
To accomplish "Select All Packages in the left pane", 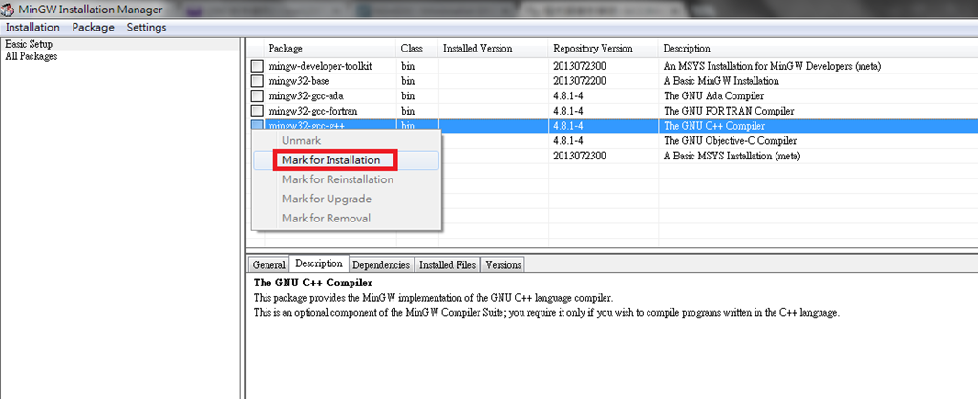I will point(32,56).
